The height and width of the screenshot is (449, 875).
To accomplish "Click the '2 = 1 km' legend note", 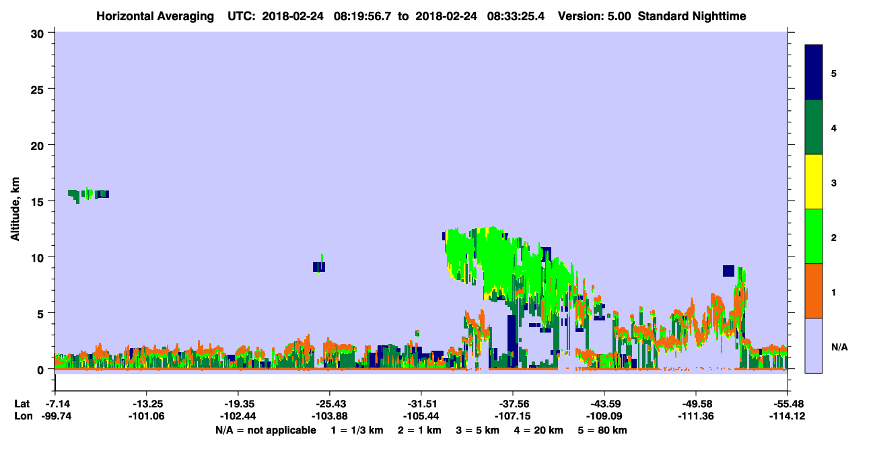I will [x=419, y=430].
